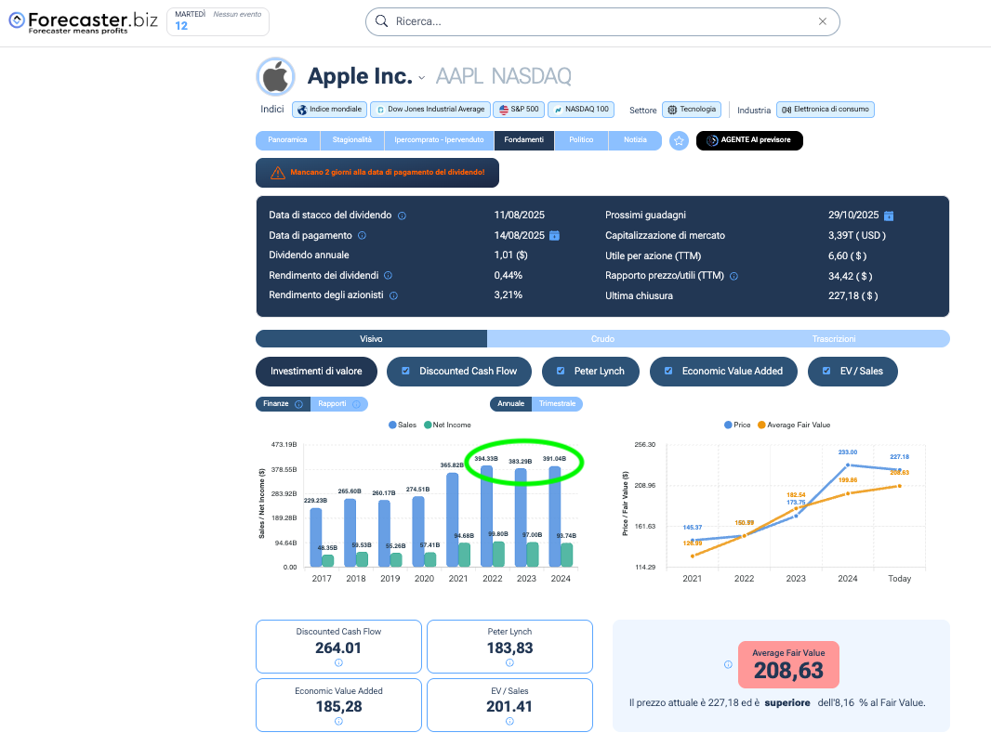
Task: Click the Average Fair Value 208,63 box
Action: point(788,664)
